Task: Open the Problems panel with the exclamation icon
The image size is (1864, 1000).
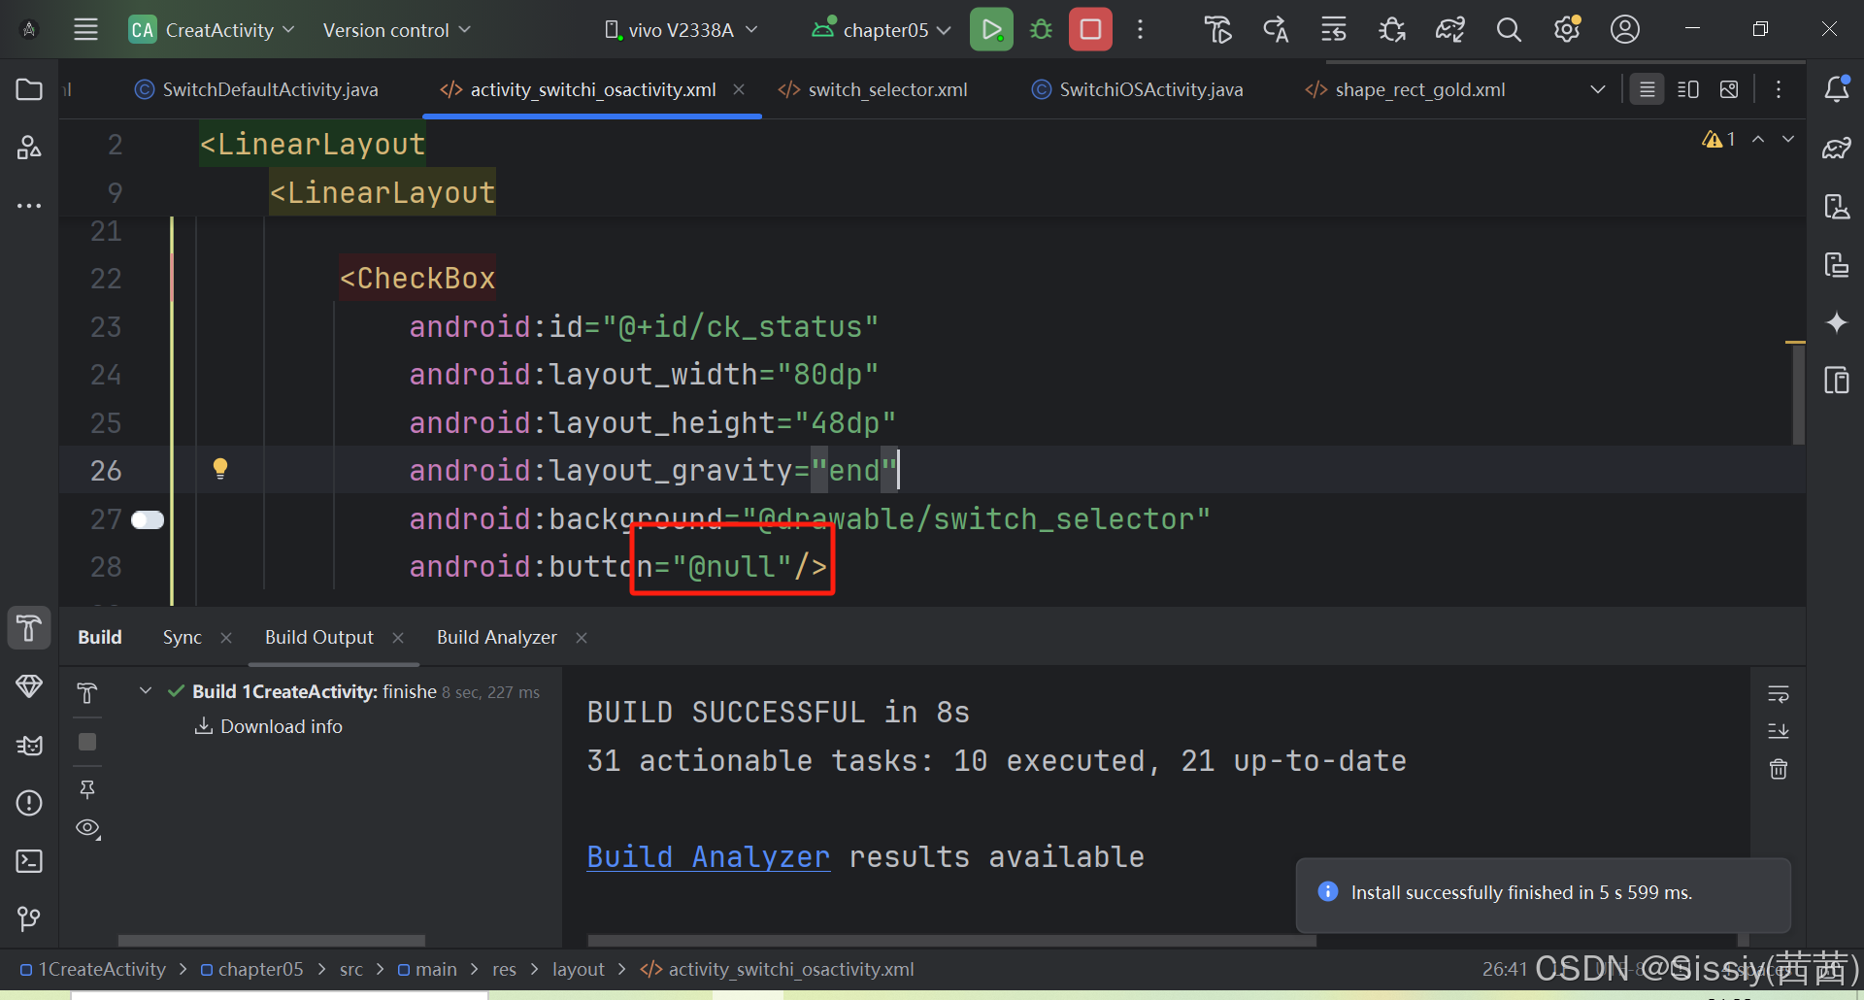Action: pos(28,803)
